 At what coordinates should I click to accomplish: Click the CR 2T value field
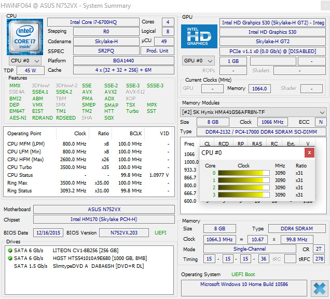pos(319,249)
